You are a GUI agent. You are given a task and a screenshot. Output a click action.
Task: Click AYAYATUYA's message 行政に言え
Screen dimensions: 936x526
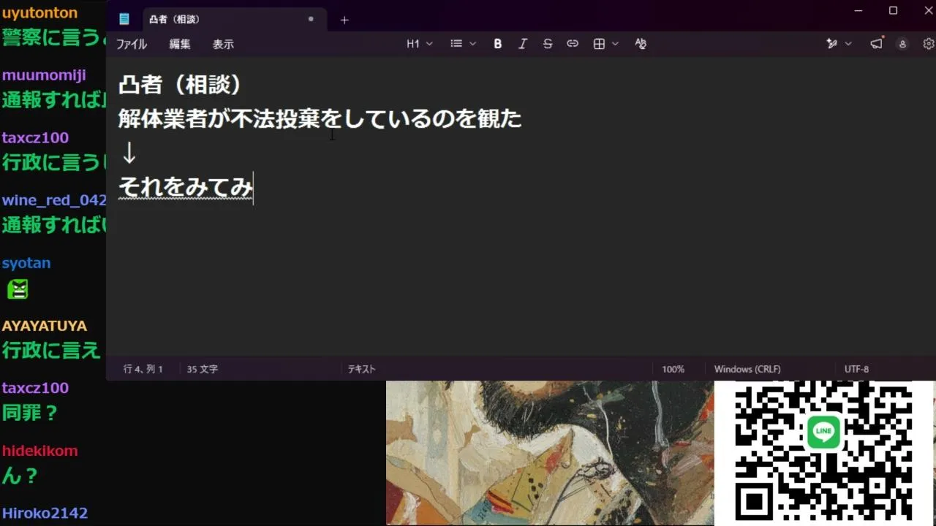click(51, 351)
